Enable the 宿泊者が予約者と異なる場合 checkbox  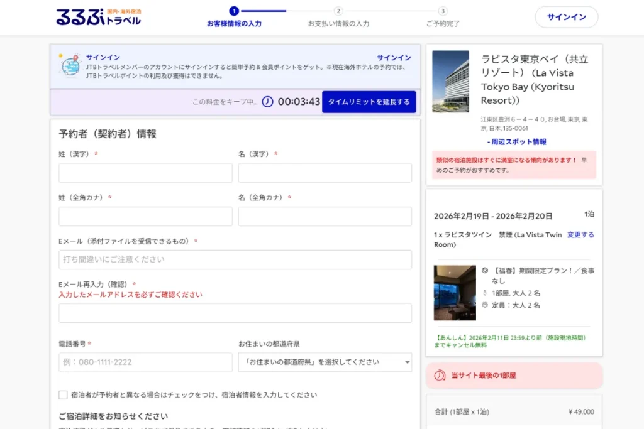point(63,394)
